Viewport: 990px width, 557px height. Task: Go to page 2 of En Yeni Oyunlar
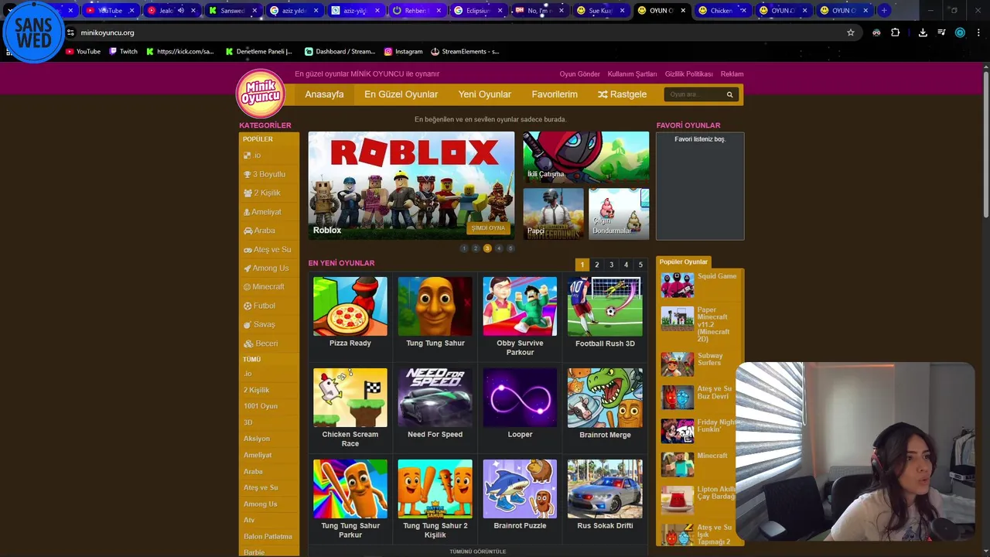(597, 265)
